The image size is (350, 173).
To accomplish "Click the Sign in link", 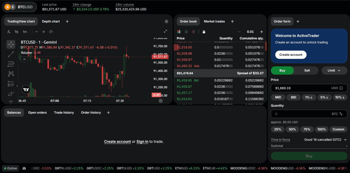I will 142,142.
